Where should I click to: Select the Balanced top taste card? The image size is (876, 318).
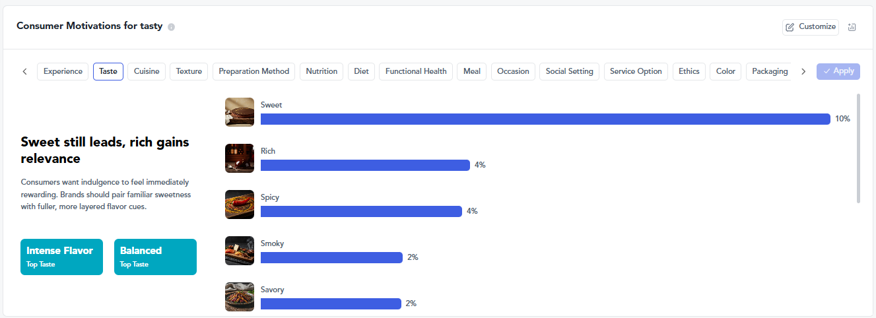click(155, 257)
